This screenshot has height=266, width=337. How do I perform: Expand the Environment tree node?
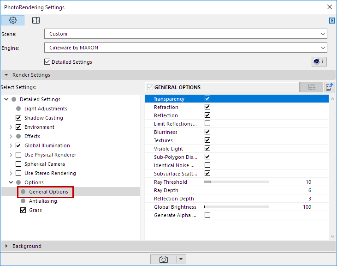pyautogui.click(x=11, y=127)
